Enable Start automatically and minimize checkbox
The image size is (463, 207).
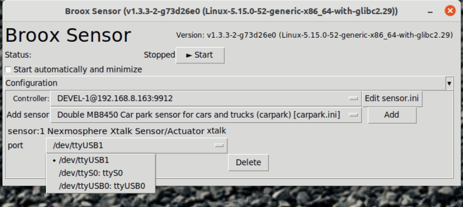8,70
